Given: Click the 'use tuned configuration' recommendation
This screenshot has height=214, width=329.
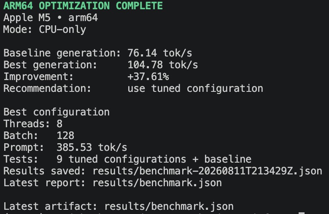Looking at the screenshot, I should pyautogui.click(x=195, y=88).
